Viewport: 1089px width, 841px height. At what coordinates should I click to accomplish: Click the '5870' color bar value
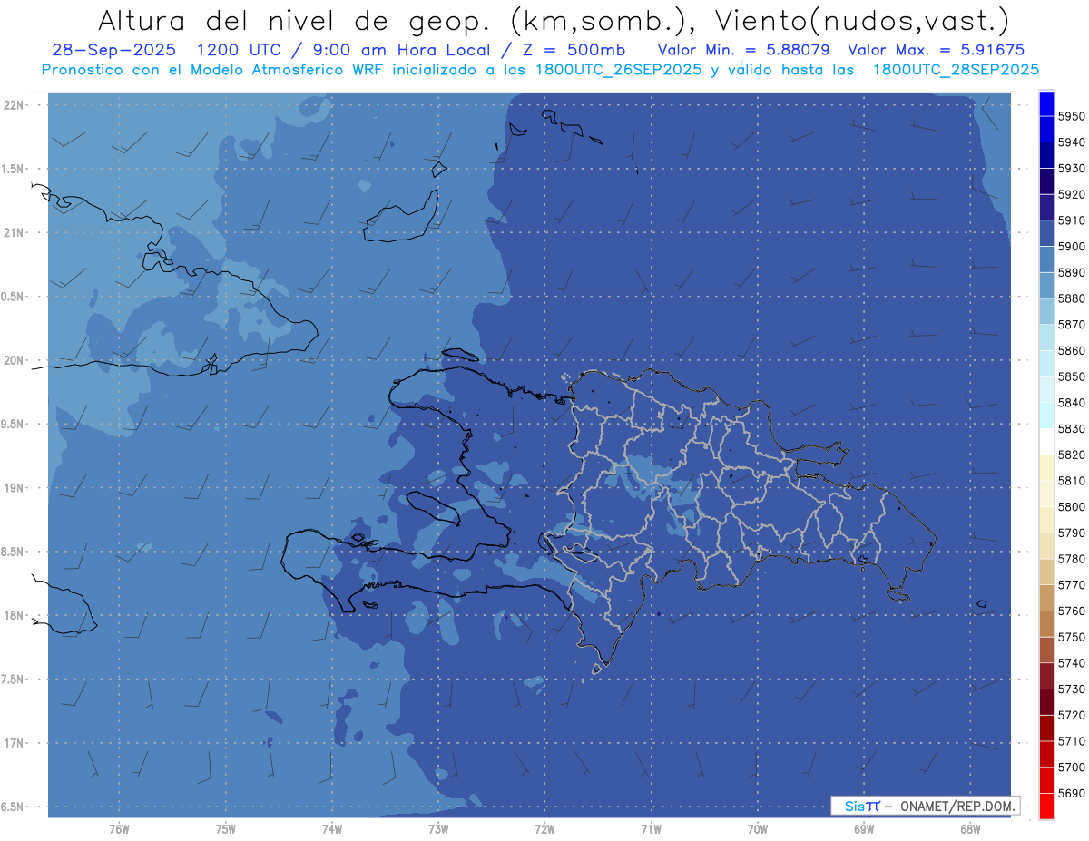[1072, 325]
